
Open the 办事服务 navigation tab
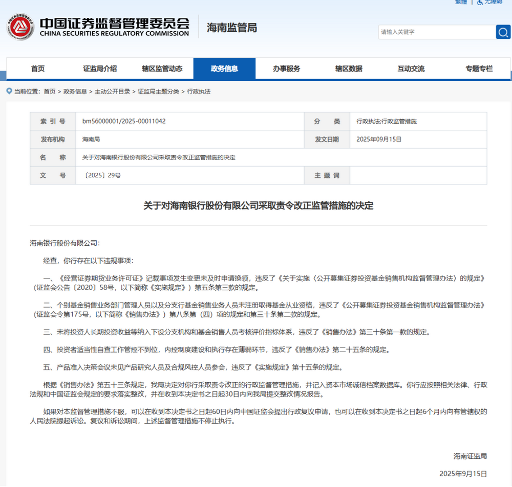point(287,68)
